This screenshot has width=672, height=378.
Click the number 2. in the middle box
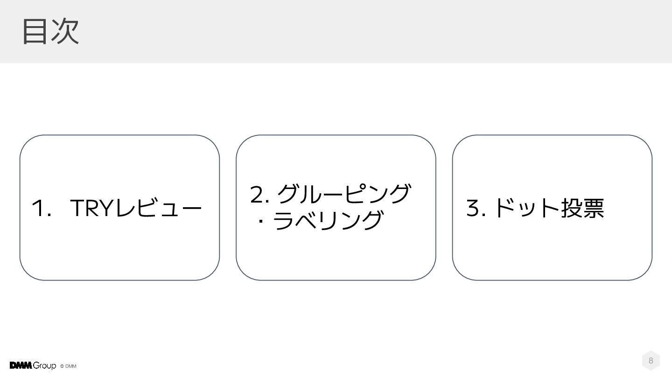259,195
